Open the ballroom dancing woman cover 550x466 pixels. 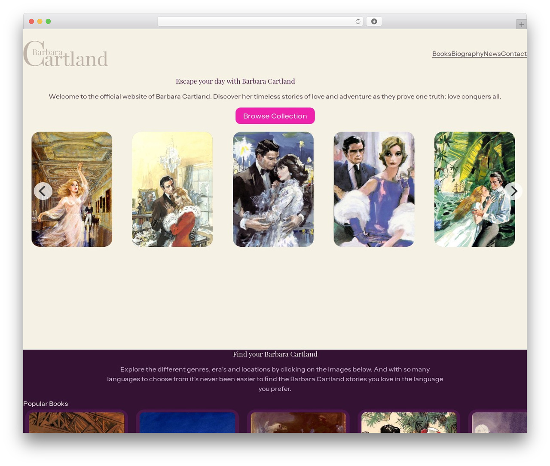72,189
